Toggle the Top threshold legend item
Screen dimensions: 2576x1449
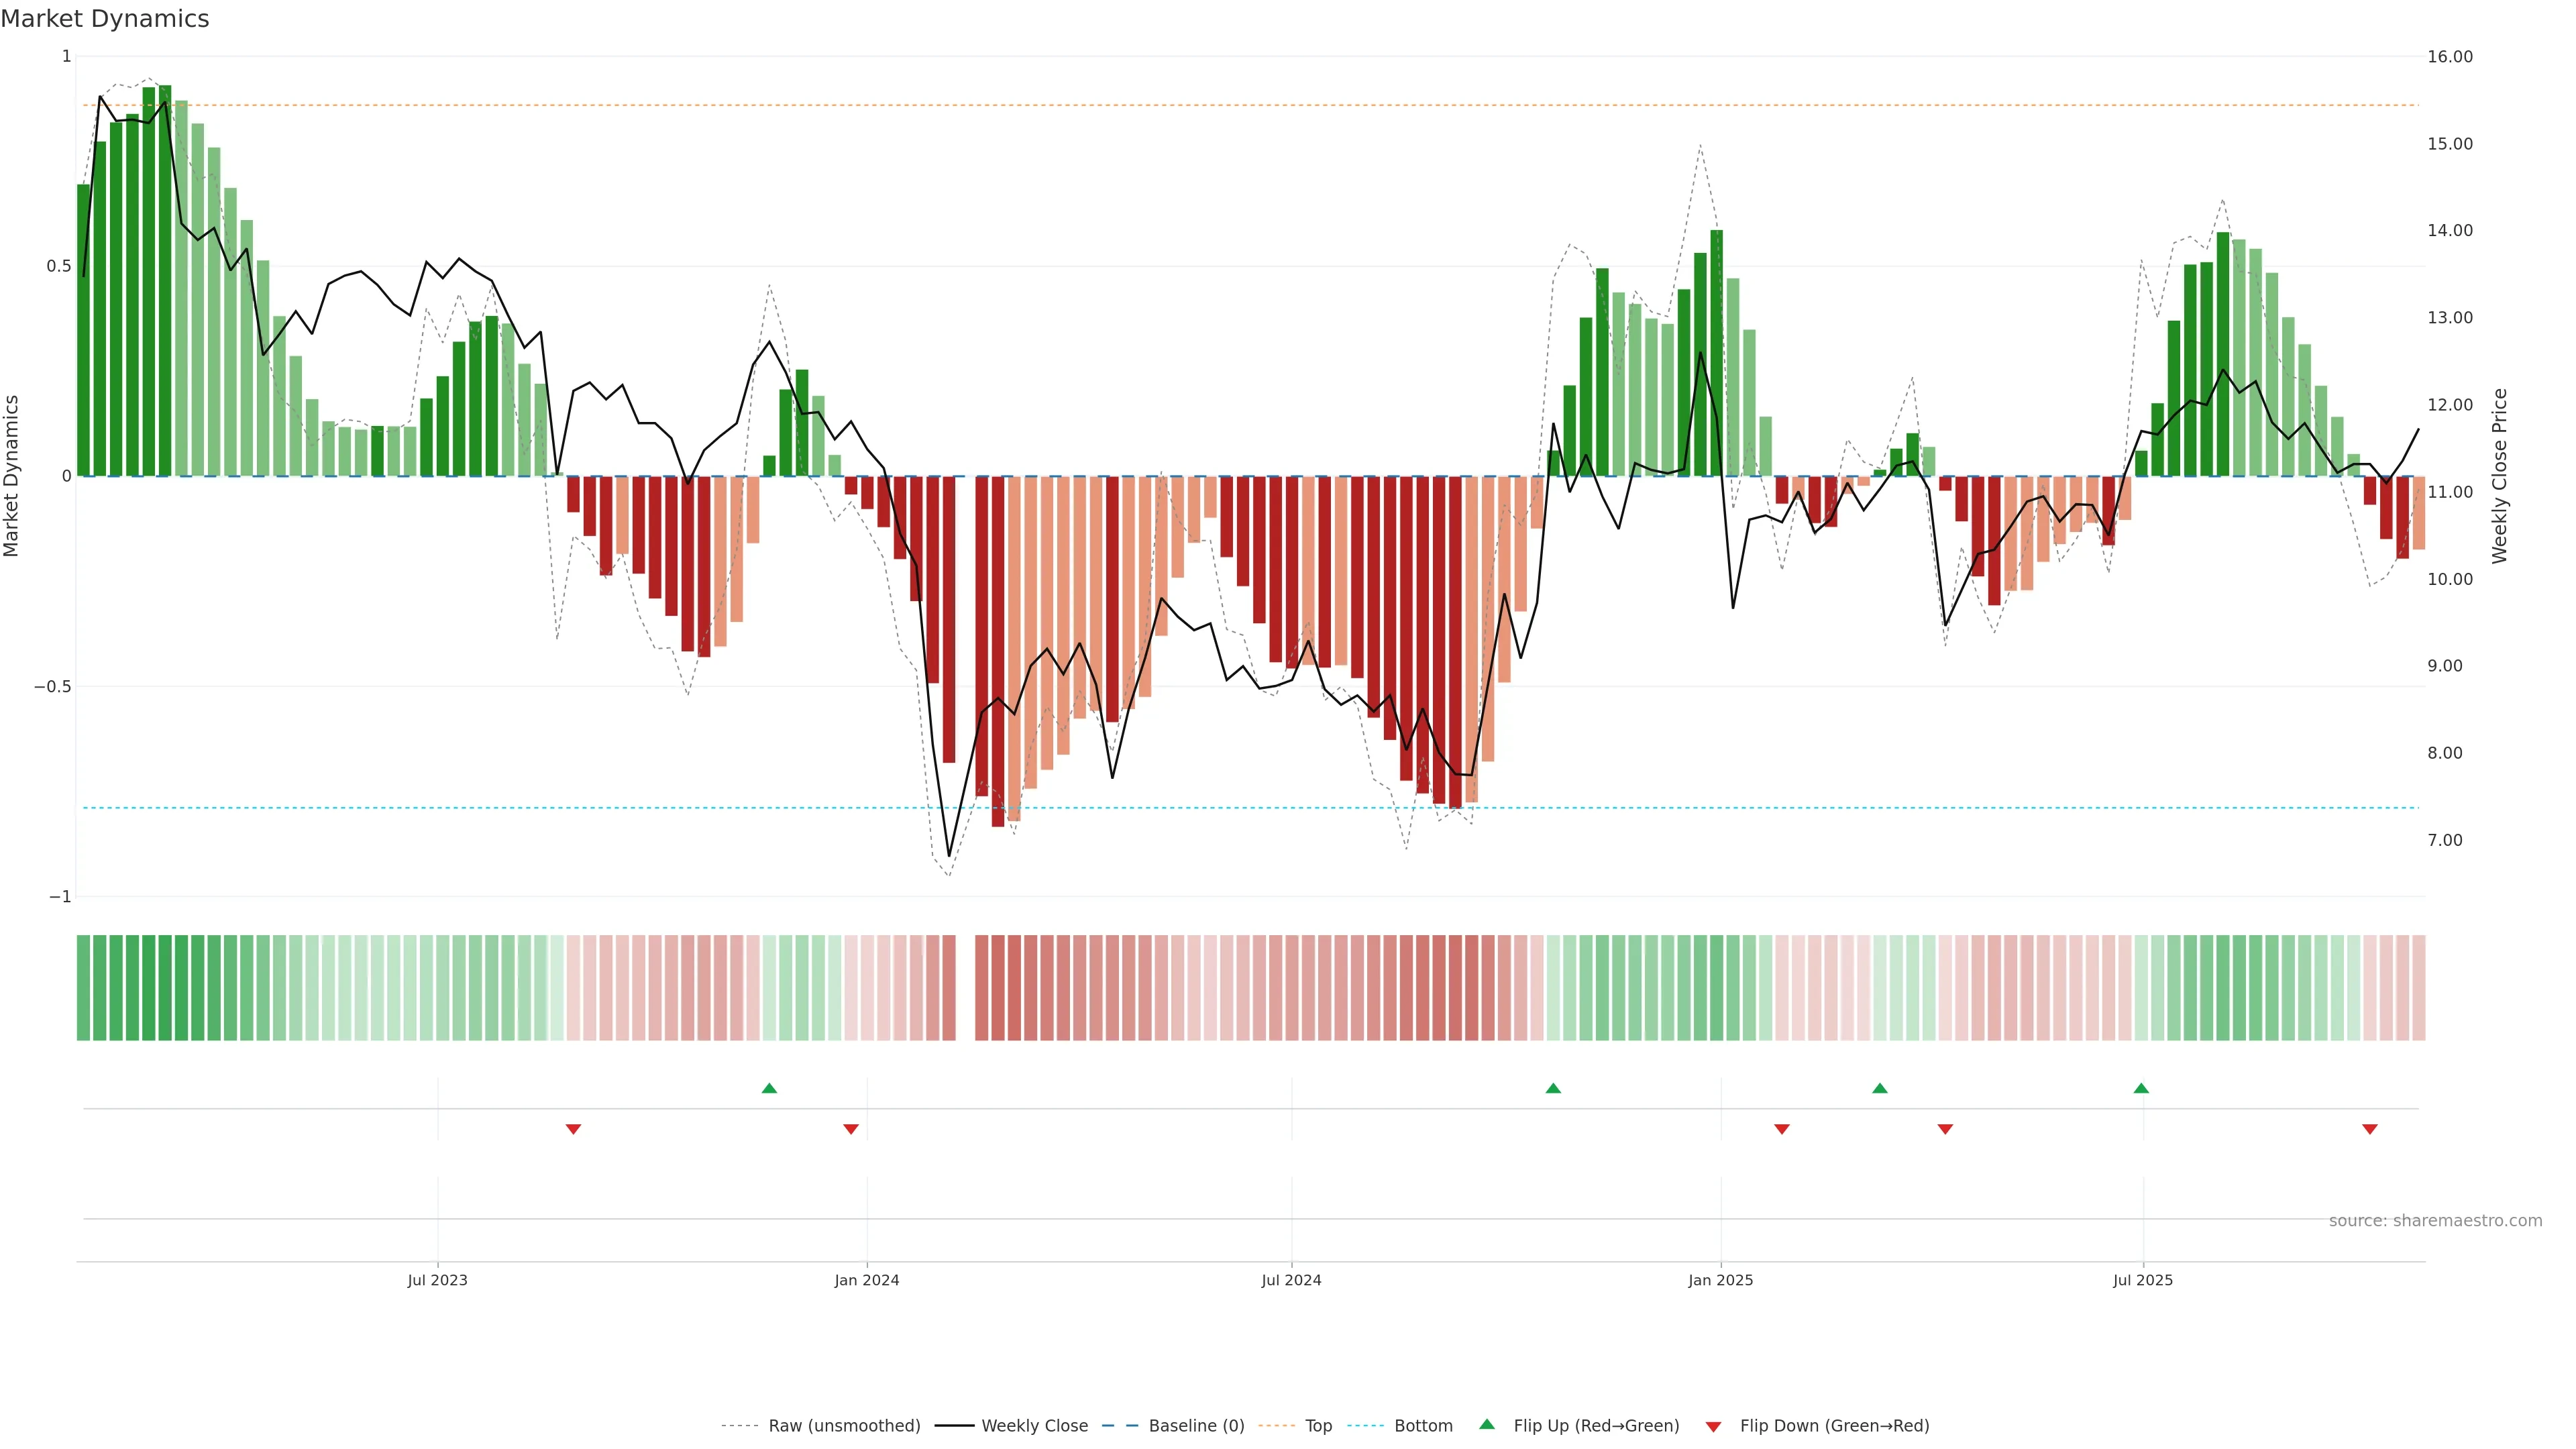tap(1318, 1426)
